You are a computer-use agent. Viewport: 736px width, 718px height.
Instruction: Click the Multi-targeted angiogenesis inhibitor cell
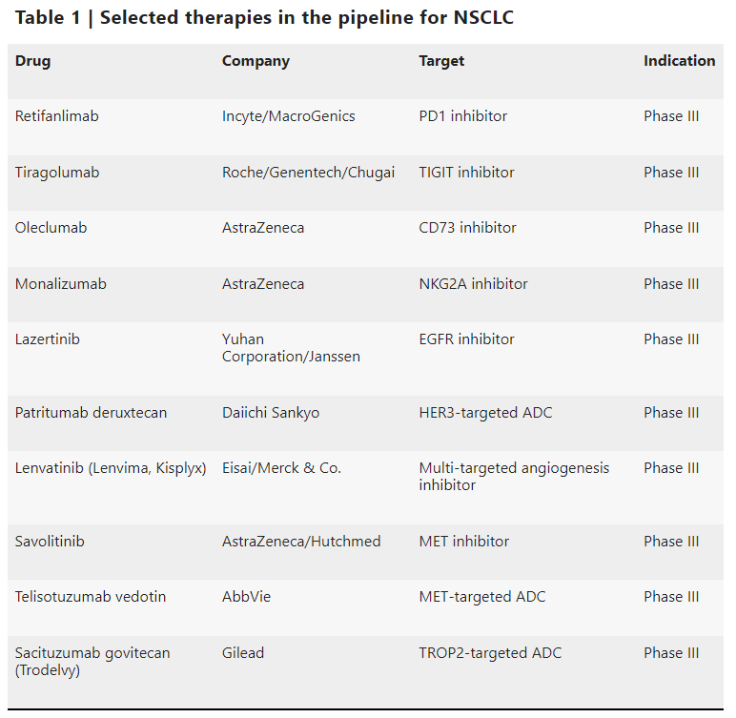514,476
